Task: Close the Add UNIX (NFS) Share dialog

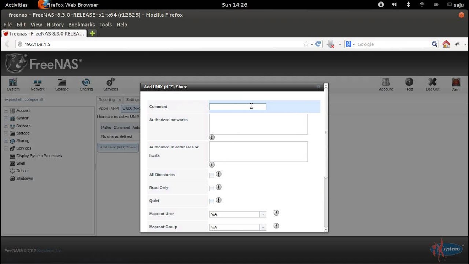Action: [318, 87]
